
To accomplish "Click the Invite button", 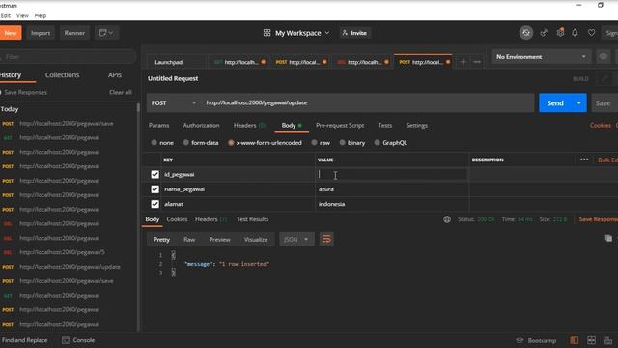I will pos(354,33).
